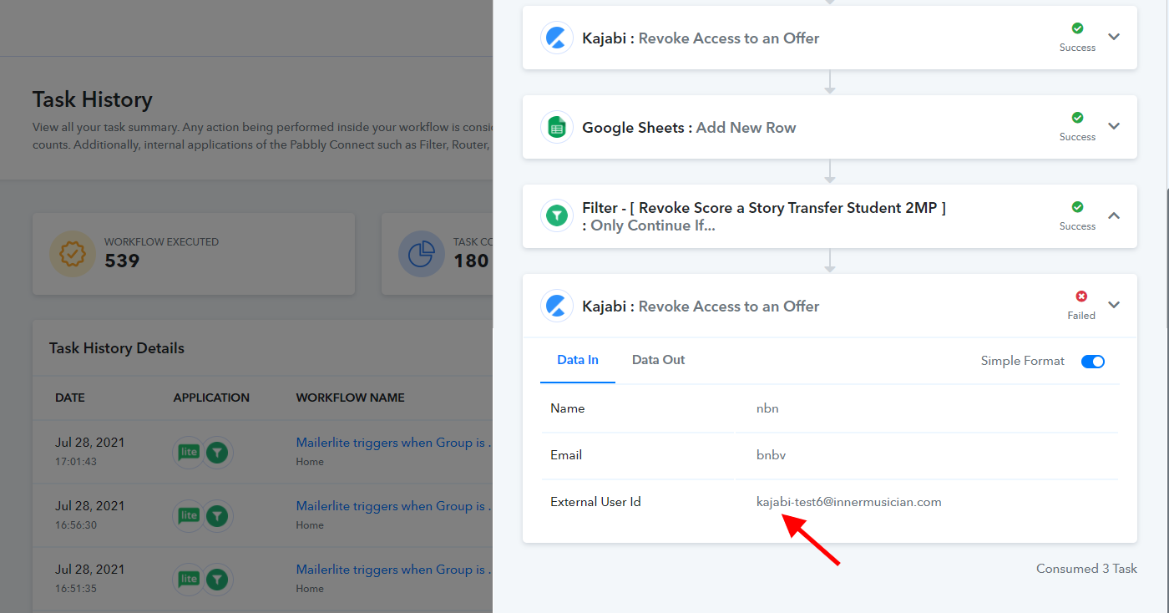Click the Jul 28, 2021 17:01:43 date cell
The image size is (1169, 613).
pos(90,450)
